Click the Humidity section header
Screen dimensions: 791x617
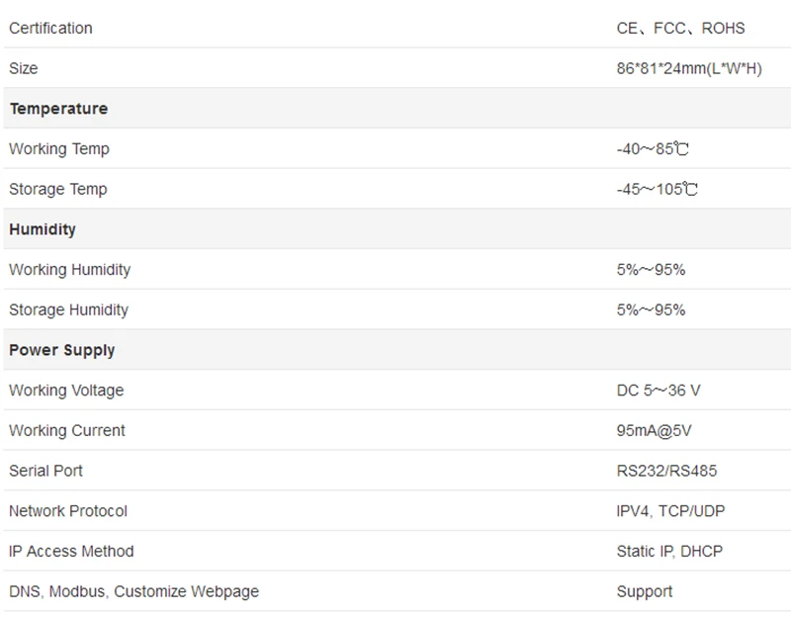click(43, 229)
